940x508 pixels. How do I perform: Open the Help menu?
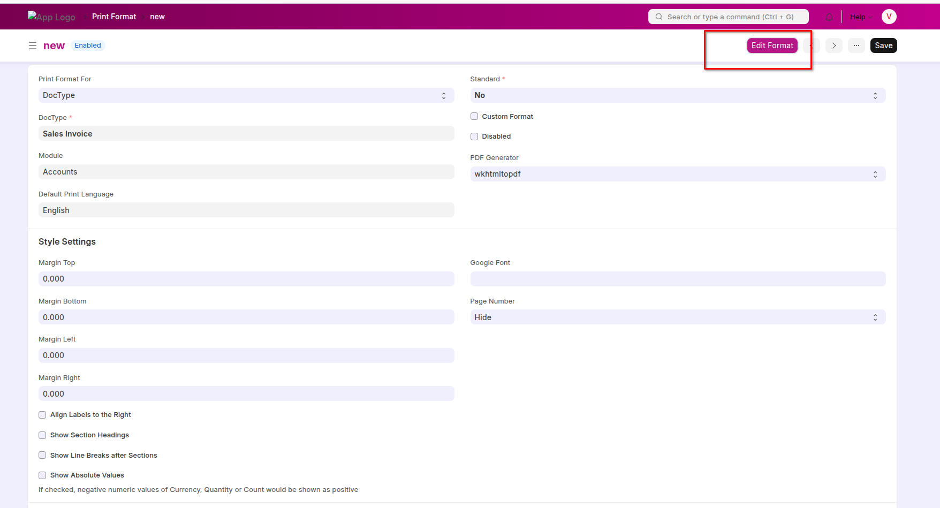[x=858, y=17]
